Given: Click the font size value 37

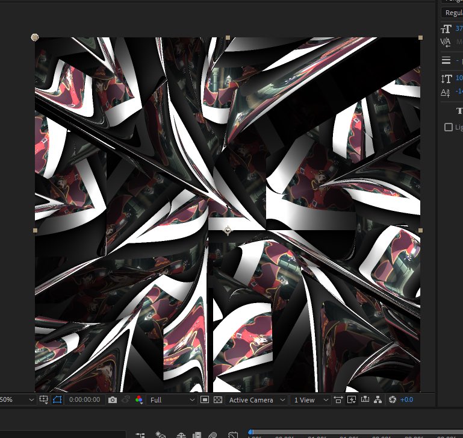Looking at the screenshot, I should [x=459, y=28].
